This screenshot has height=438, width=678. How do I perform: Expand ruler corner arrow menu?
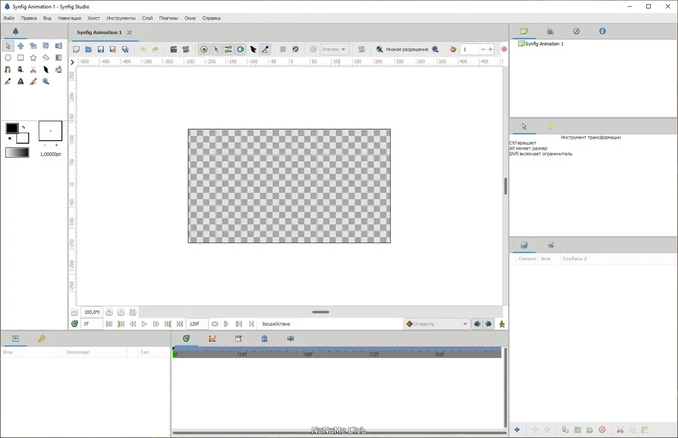(73, 62)
